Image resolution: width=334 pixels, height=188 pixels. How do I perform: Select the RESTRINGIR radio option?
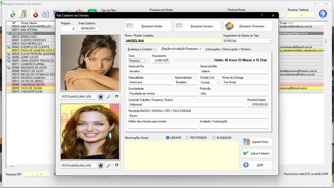(x=187, y=137)
